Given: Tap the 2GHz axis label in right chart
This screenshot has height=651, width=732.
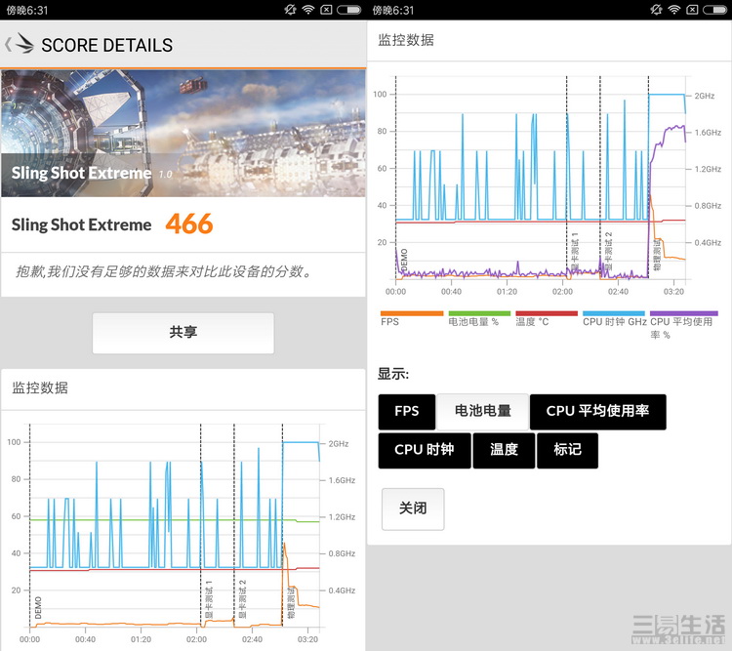Looking at the screenshot, I should pos(705,96).
